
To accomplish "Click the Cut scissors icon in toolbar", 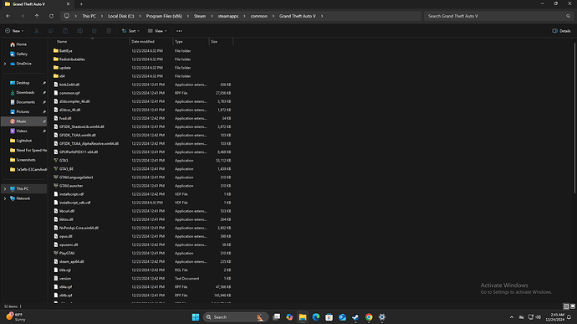I will point(37,31).
